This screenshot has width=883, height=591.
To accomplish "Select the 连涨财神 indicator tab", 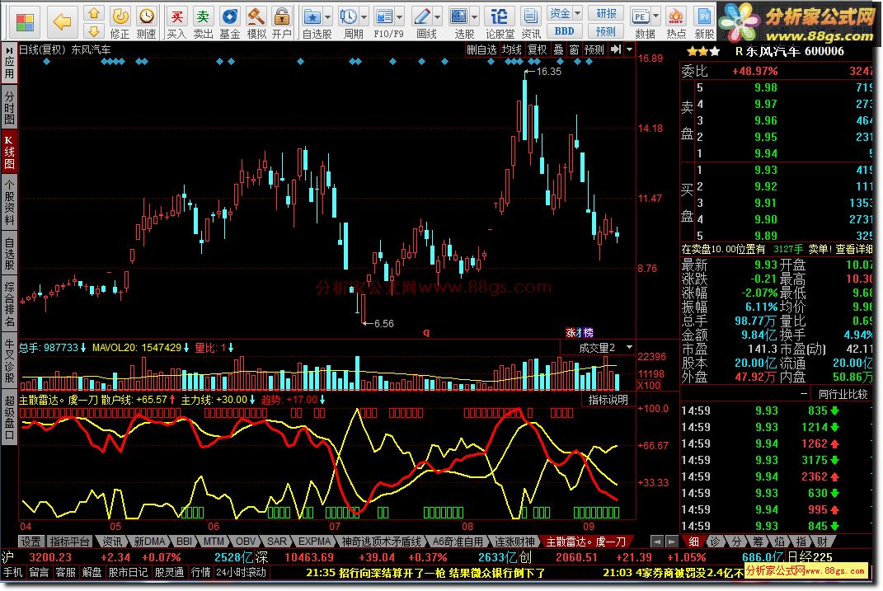I will pos(514,541).
